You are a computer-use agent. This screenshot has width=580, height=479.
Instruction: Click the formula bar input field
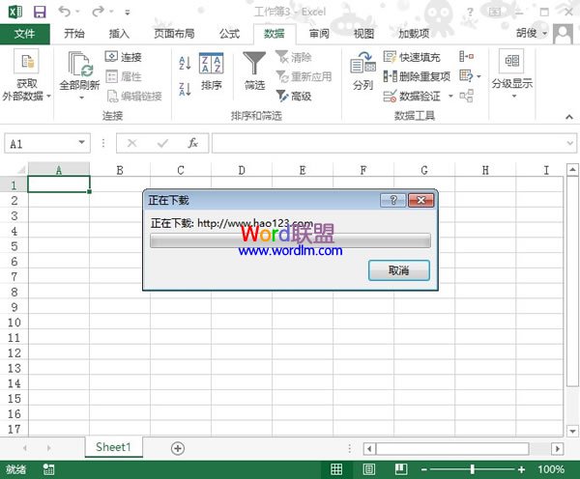(x=389, y=143)
